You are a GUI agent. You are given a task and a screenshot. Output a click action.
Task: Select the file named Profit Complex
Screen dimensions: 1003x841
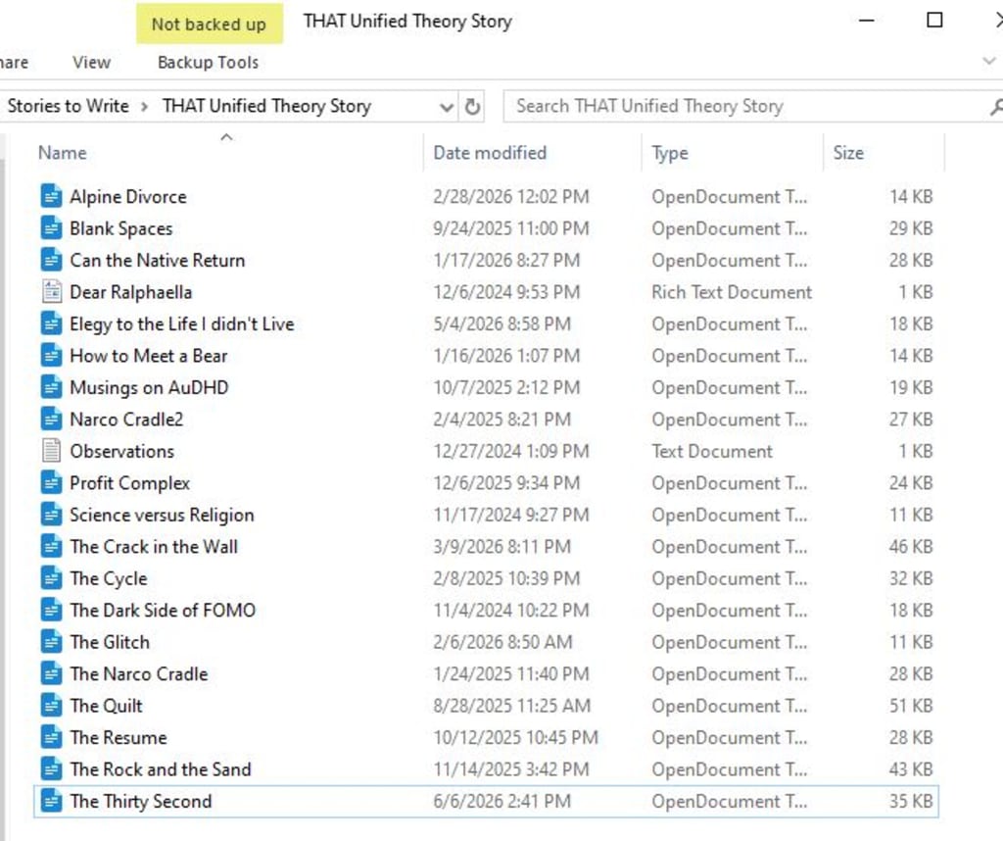pyautogui.click(x=130, y=483)
